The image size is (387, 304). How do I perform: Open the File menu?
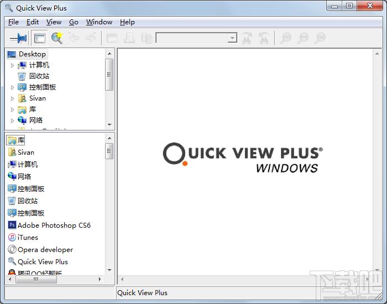(x=13, y=22)
